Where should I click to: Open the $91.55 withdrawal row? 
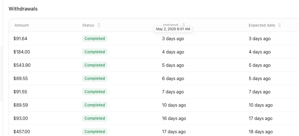tap(154, 92)
